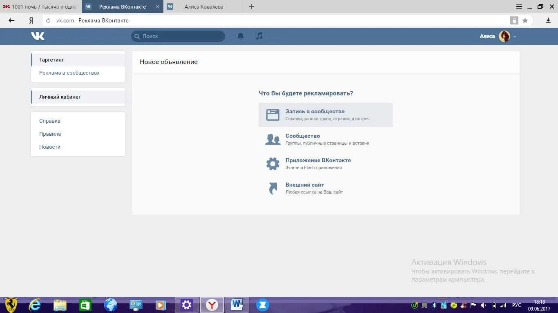This screenshot has width=558, height=313.
Task: Select Таргетинг in left sidebar
Action: coord(78,60)
